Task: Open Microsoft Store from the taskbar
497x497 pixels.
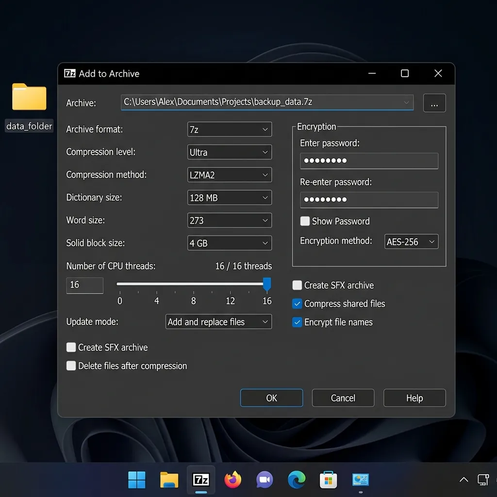Action: [329, 480]
